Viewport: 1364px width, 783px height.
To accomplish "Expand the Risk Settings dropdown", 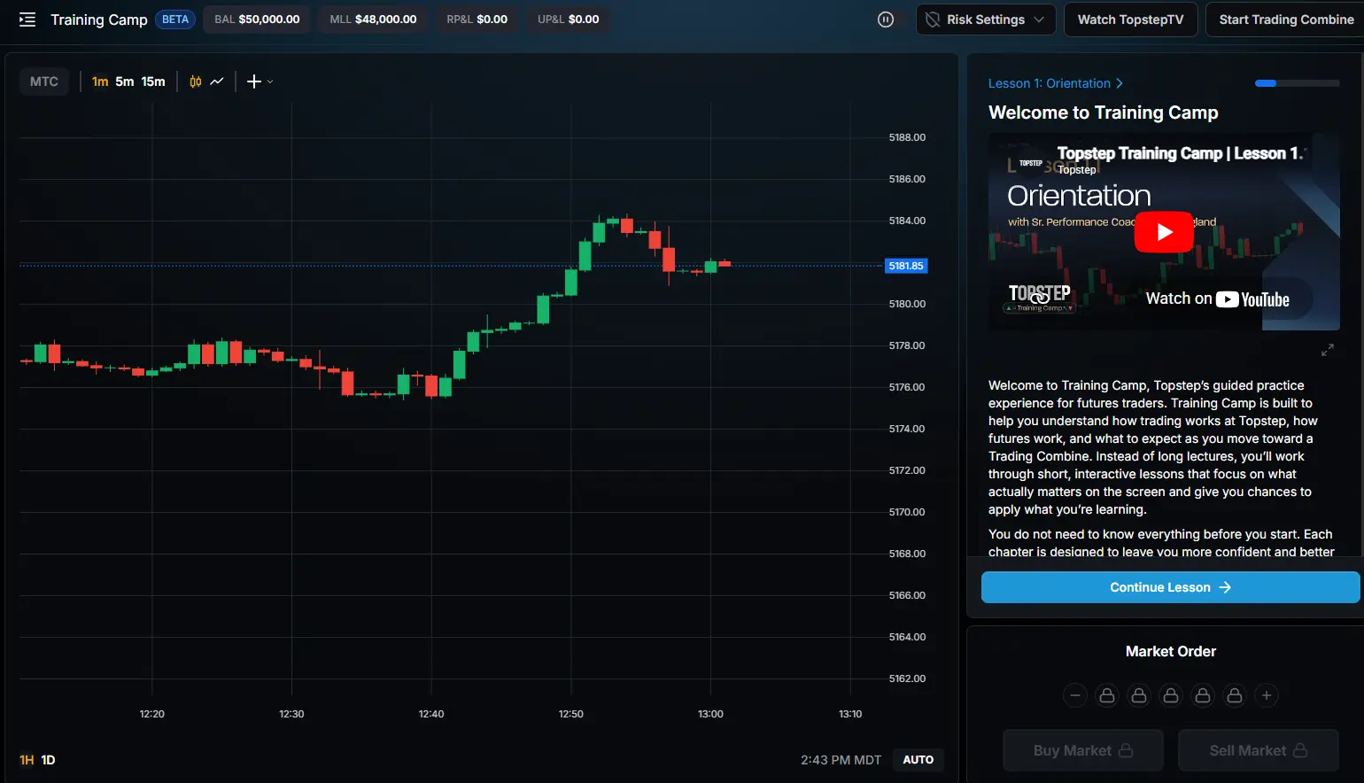I will [1040, 19].
